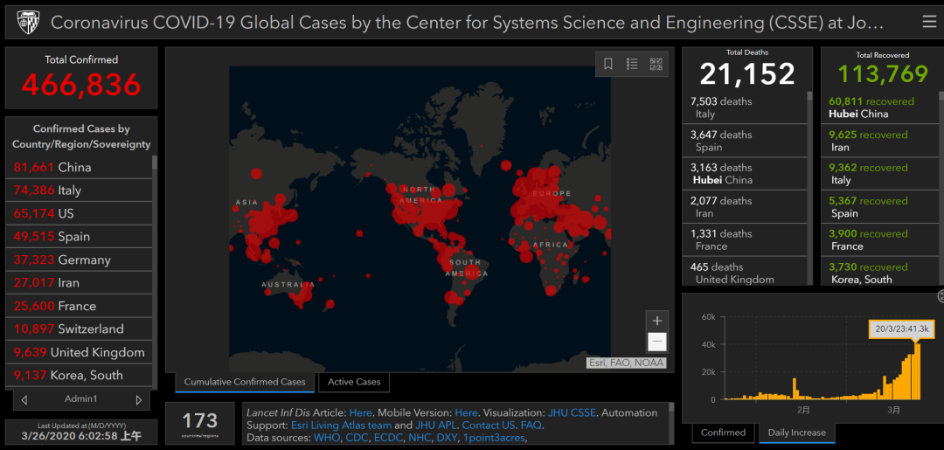
Task: Switch to Active Cases map tab
Action: click(353, 382)
